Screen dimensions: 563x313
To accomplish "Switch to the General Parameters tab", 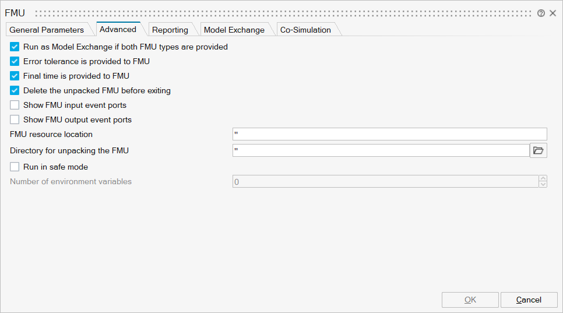I will pos(47,30).
